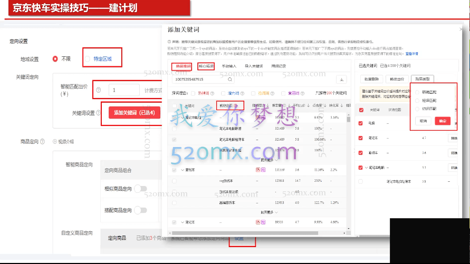Switch to the 核心拓词 tab
This screenshot has height=264, width=470.
point(206,66)
